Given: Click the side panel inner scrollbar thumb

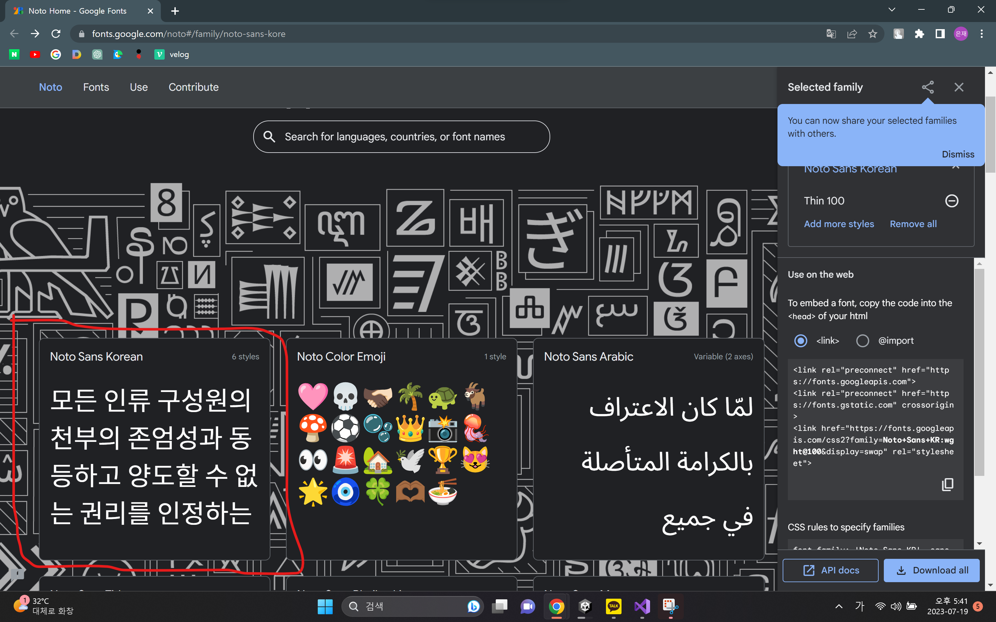Looking at the screenshot, I should pyautogui.click(x=979, y=372).
